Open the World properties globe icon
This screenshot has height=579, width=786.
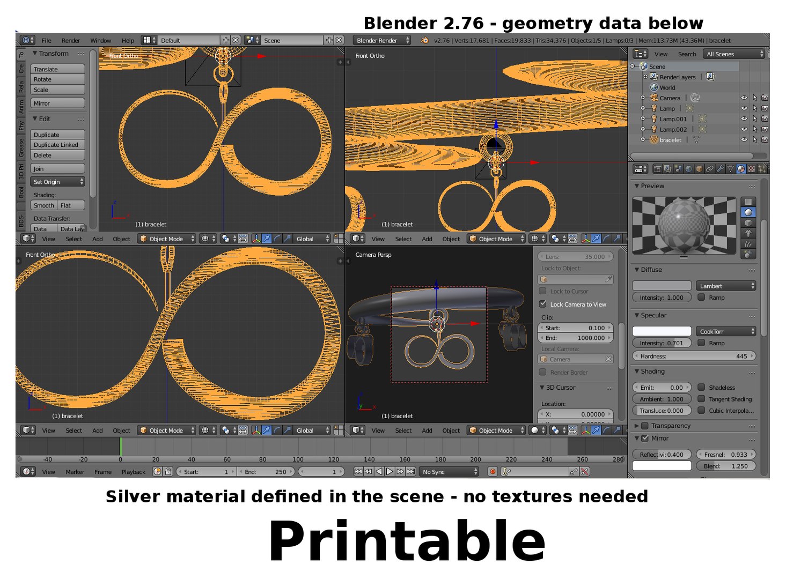[689, 169]
